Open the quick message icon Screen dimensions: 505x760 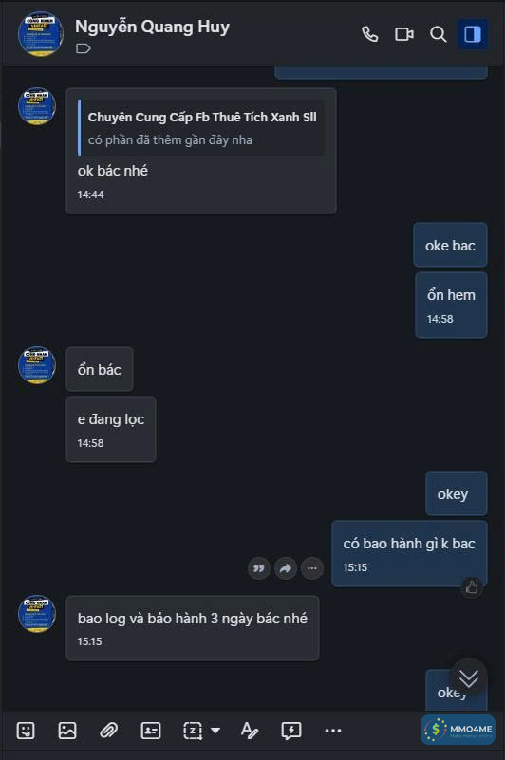(x=291, y=731)
